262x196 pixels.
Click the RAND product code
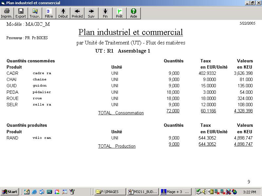pos(12,138)
